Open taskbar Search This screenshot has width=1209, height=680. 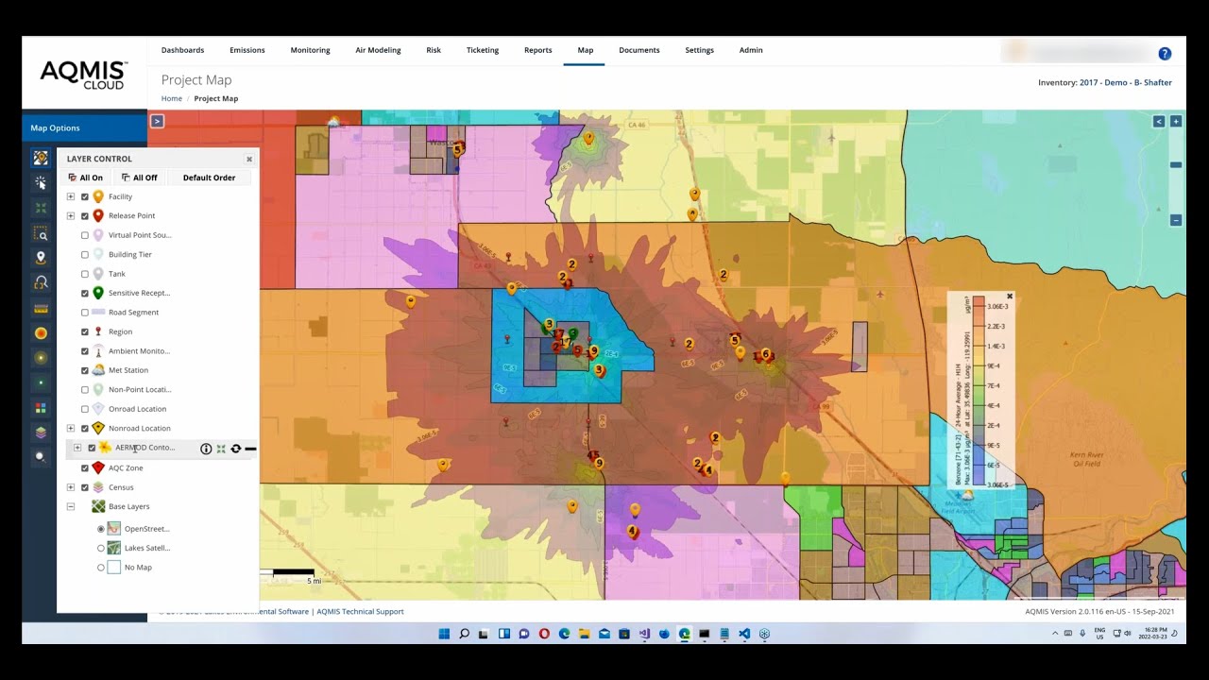click(464, 634)
